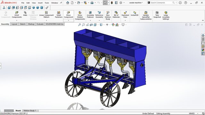Open the Help question mark icon
This screenshot has width=205, height=115.
185,3
